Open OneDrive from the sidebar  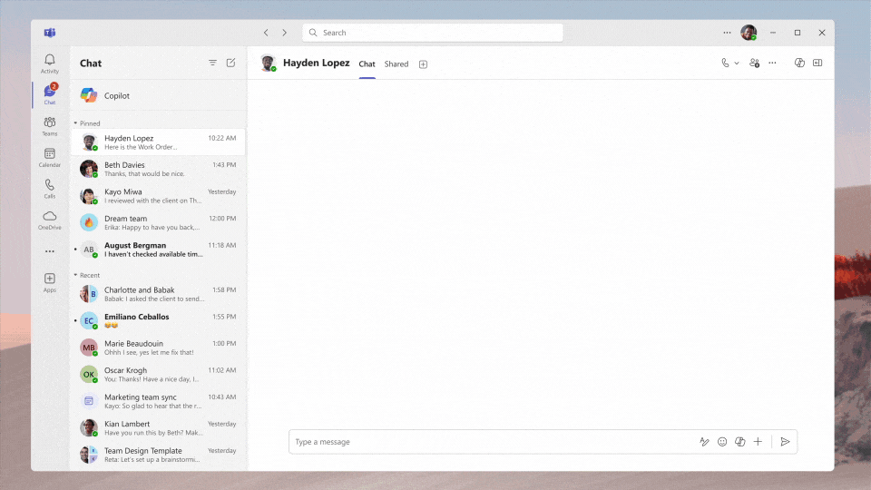click(50, 220)
